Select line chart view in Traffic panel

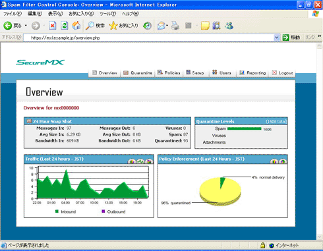coord(140,161)
